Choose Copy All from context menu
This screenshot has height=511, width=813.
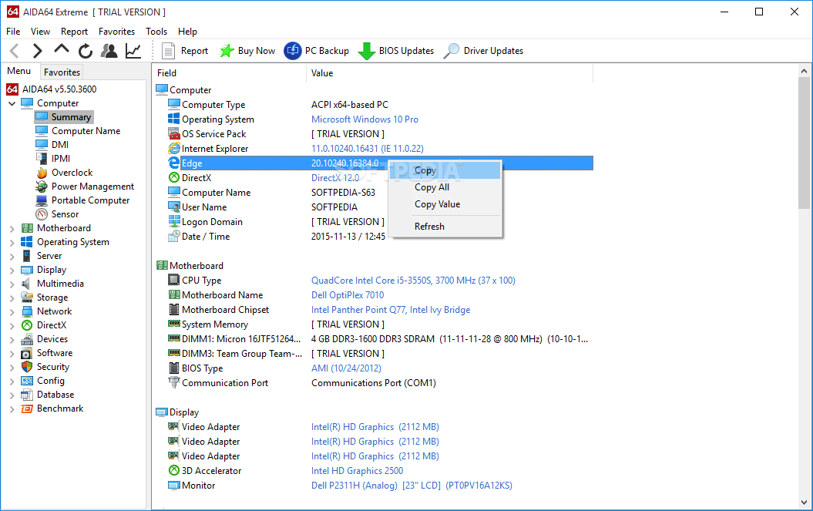coord(445,187)
